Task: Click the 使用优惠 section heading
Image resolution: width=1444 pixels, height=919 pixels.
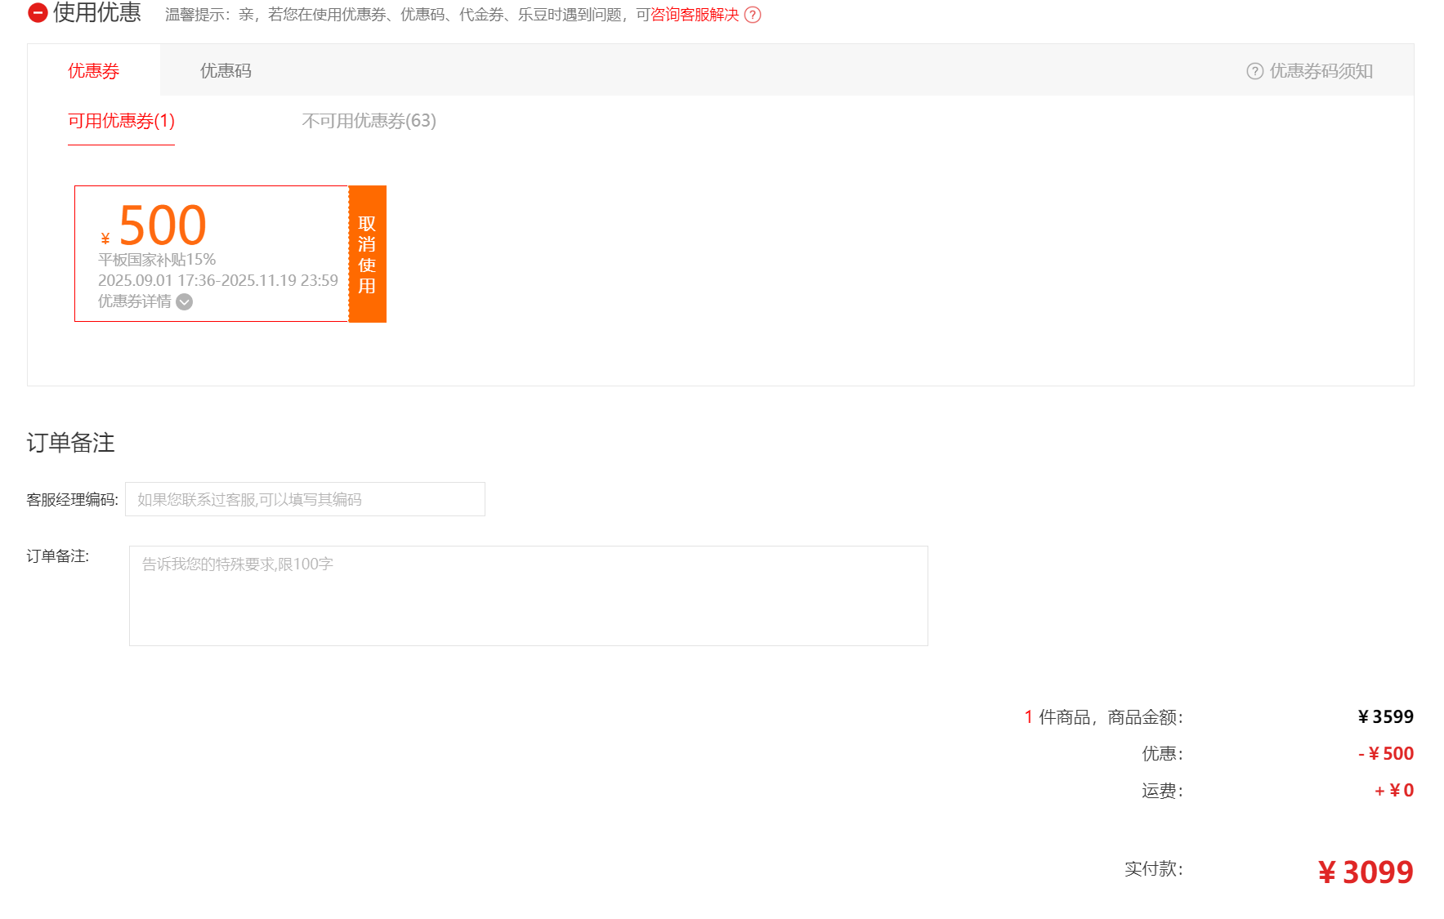Action: coord(97,12)
